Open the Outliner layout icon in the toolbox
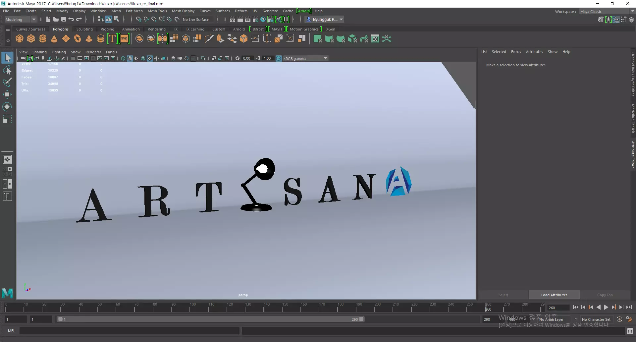This screenshot has width=636, height=342. click(7, 197)
